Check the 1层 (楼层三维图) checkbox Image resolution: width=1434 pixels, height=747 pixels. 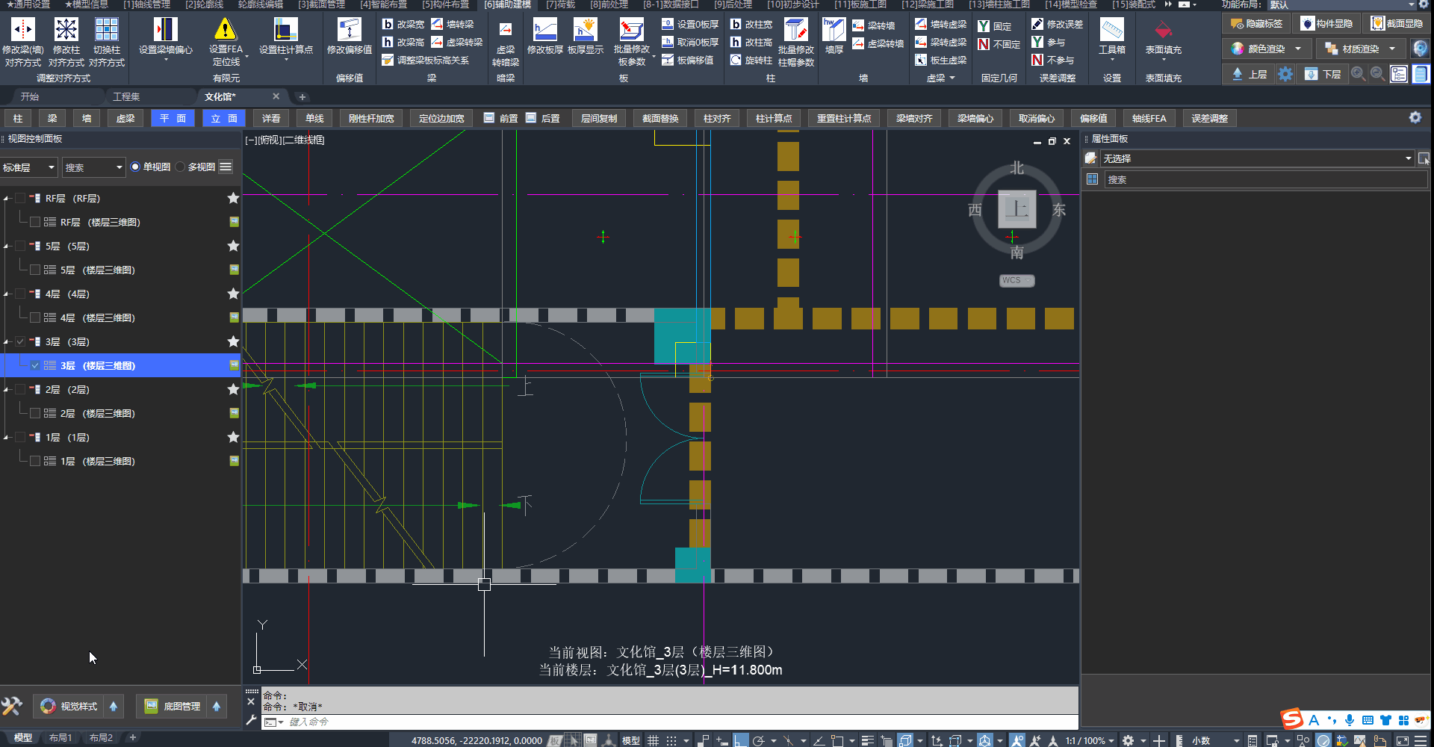(35, 461)
